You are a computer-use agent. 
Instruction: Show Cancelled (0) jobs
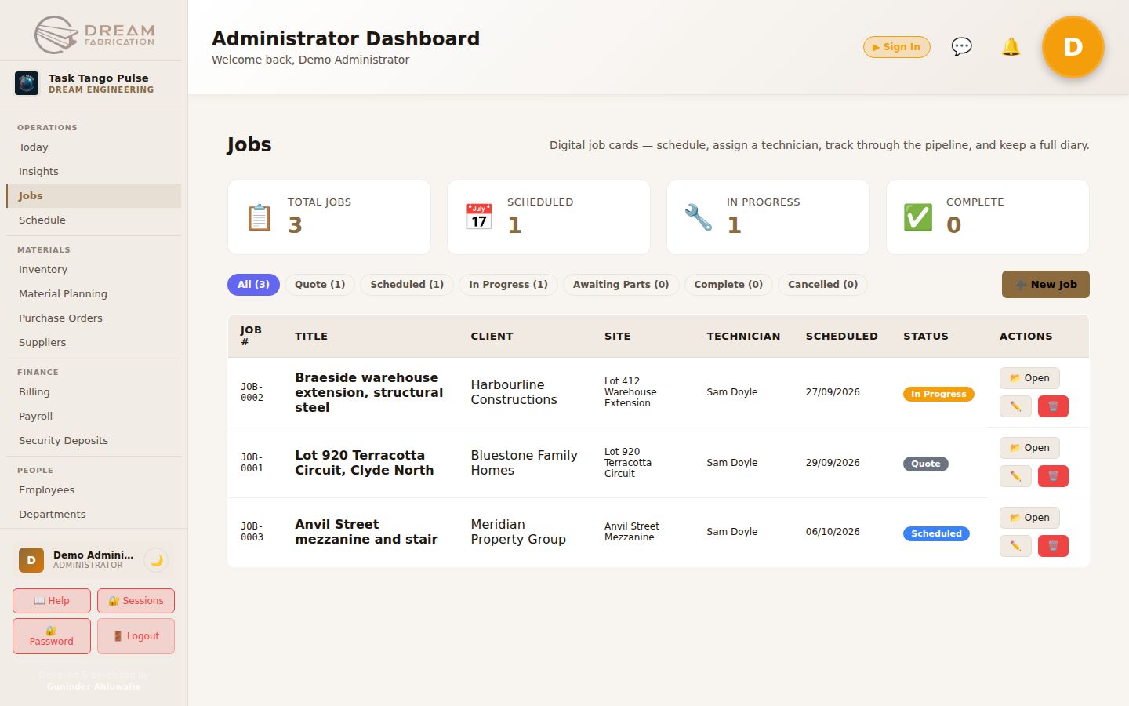click(x=822, y=285)
